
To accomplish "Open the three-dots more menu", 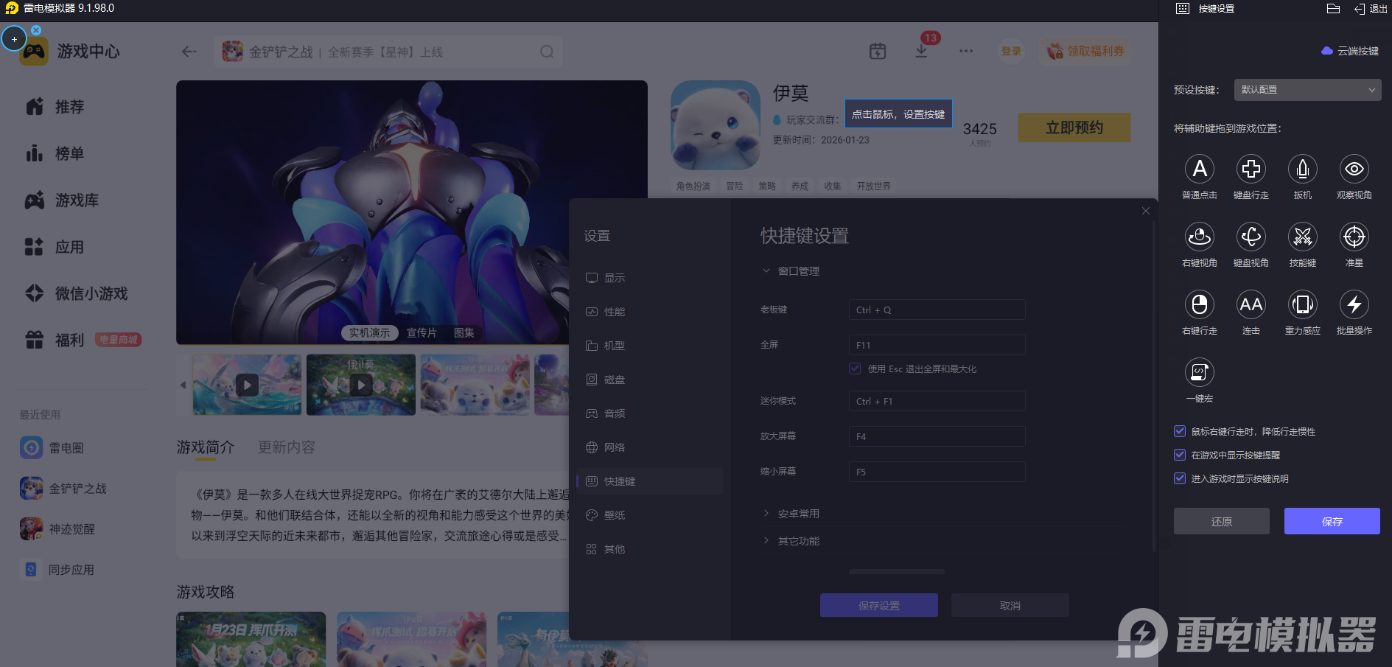I will click(x=966, y=51).
